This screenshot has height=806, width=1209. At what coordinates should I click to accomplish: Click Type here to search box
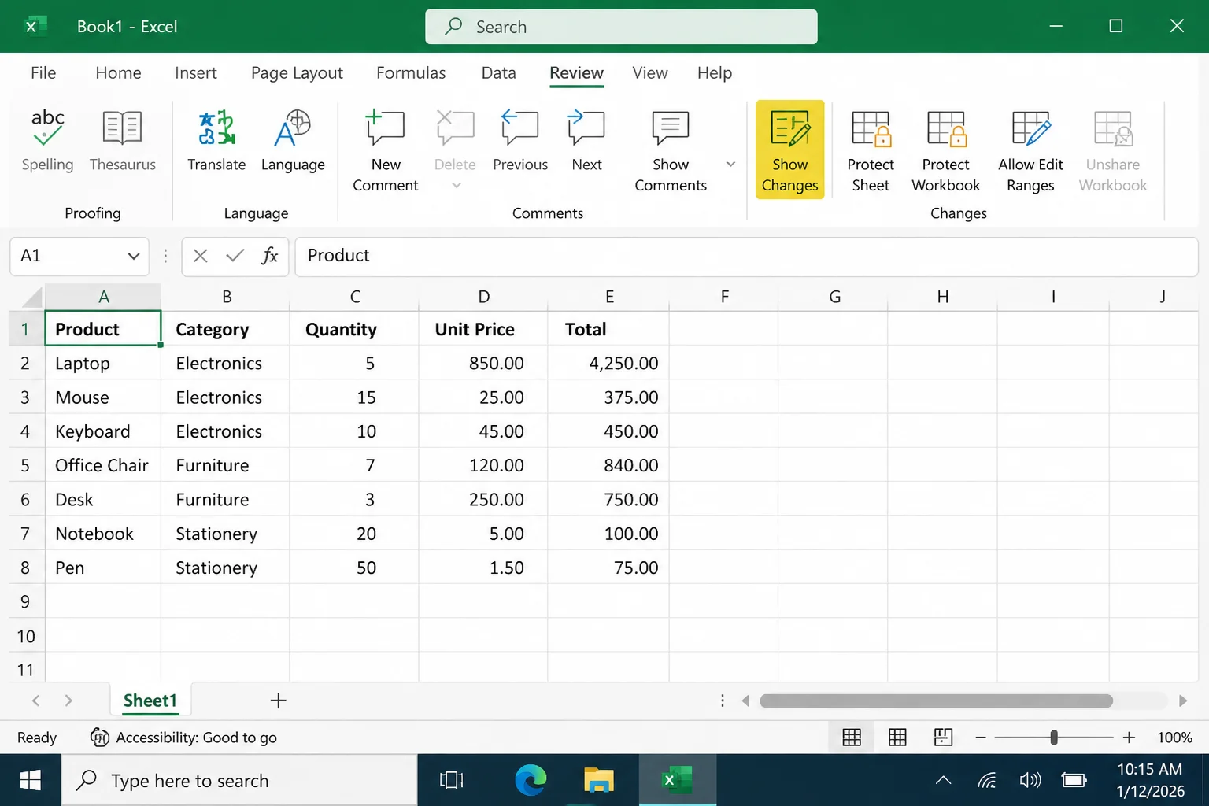[x=239, y=781]
